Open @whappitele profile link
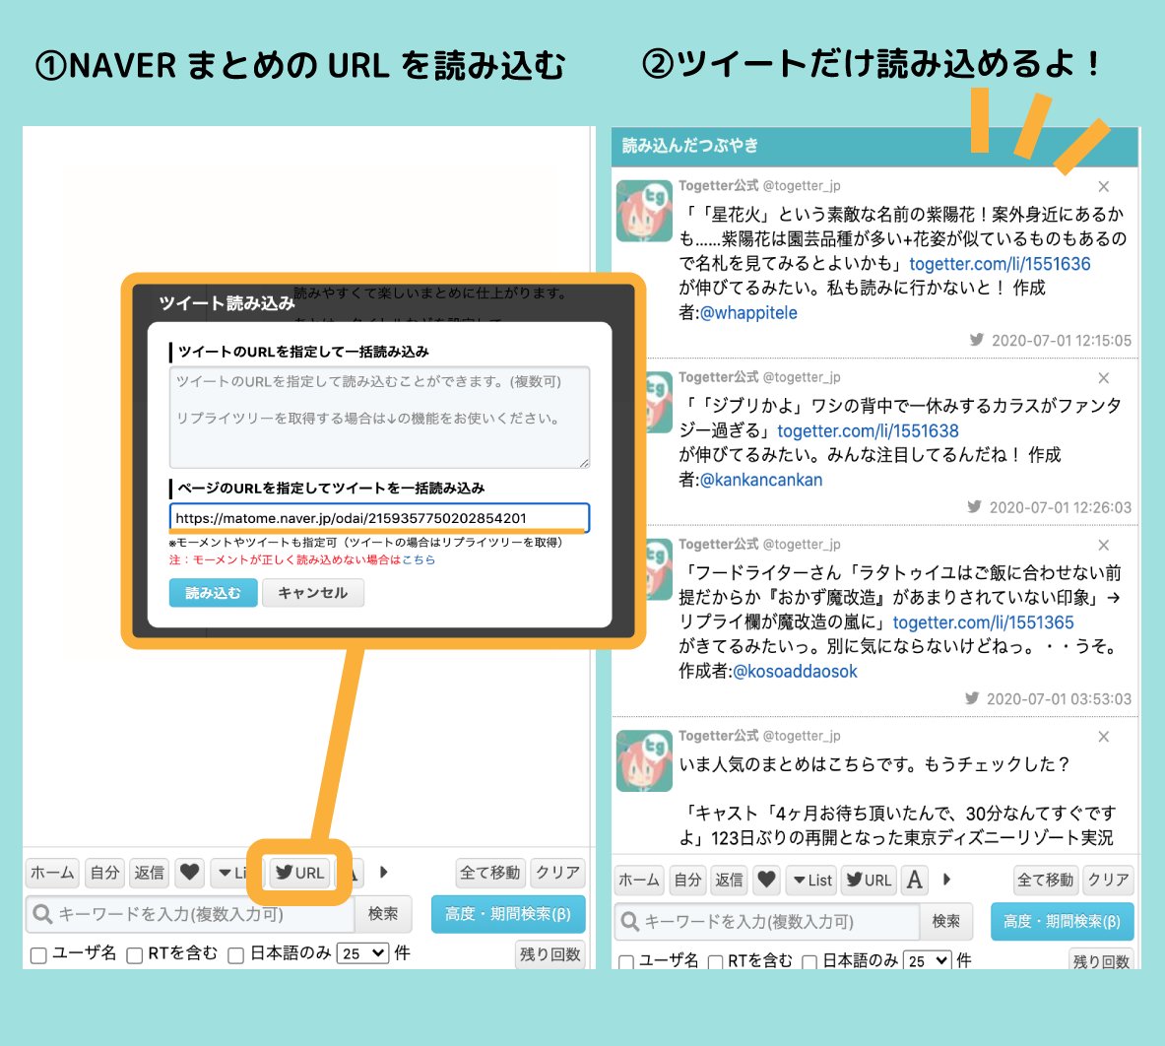 pyautogui.click(x=748, y=313)
